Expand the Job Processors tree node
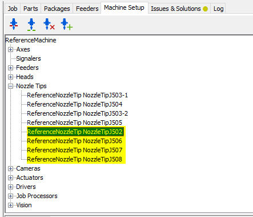Image resolution: width=253 pixels, height=217 pixels. (x=10, y=196)
